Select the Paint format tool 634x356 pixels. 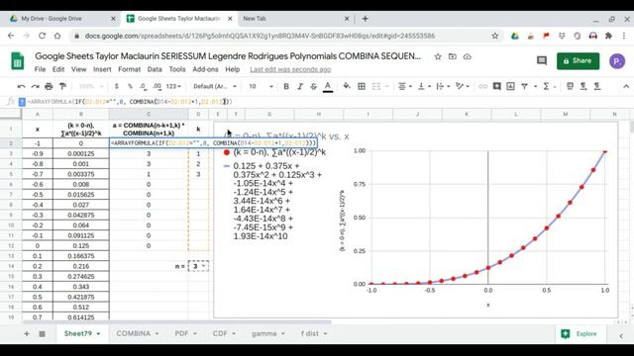pos(62,86)
